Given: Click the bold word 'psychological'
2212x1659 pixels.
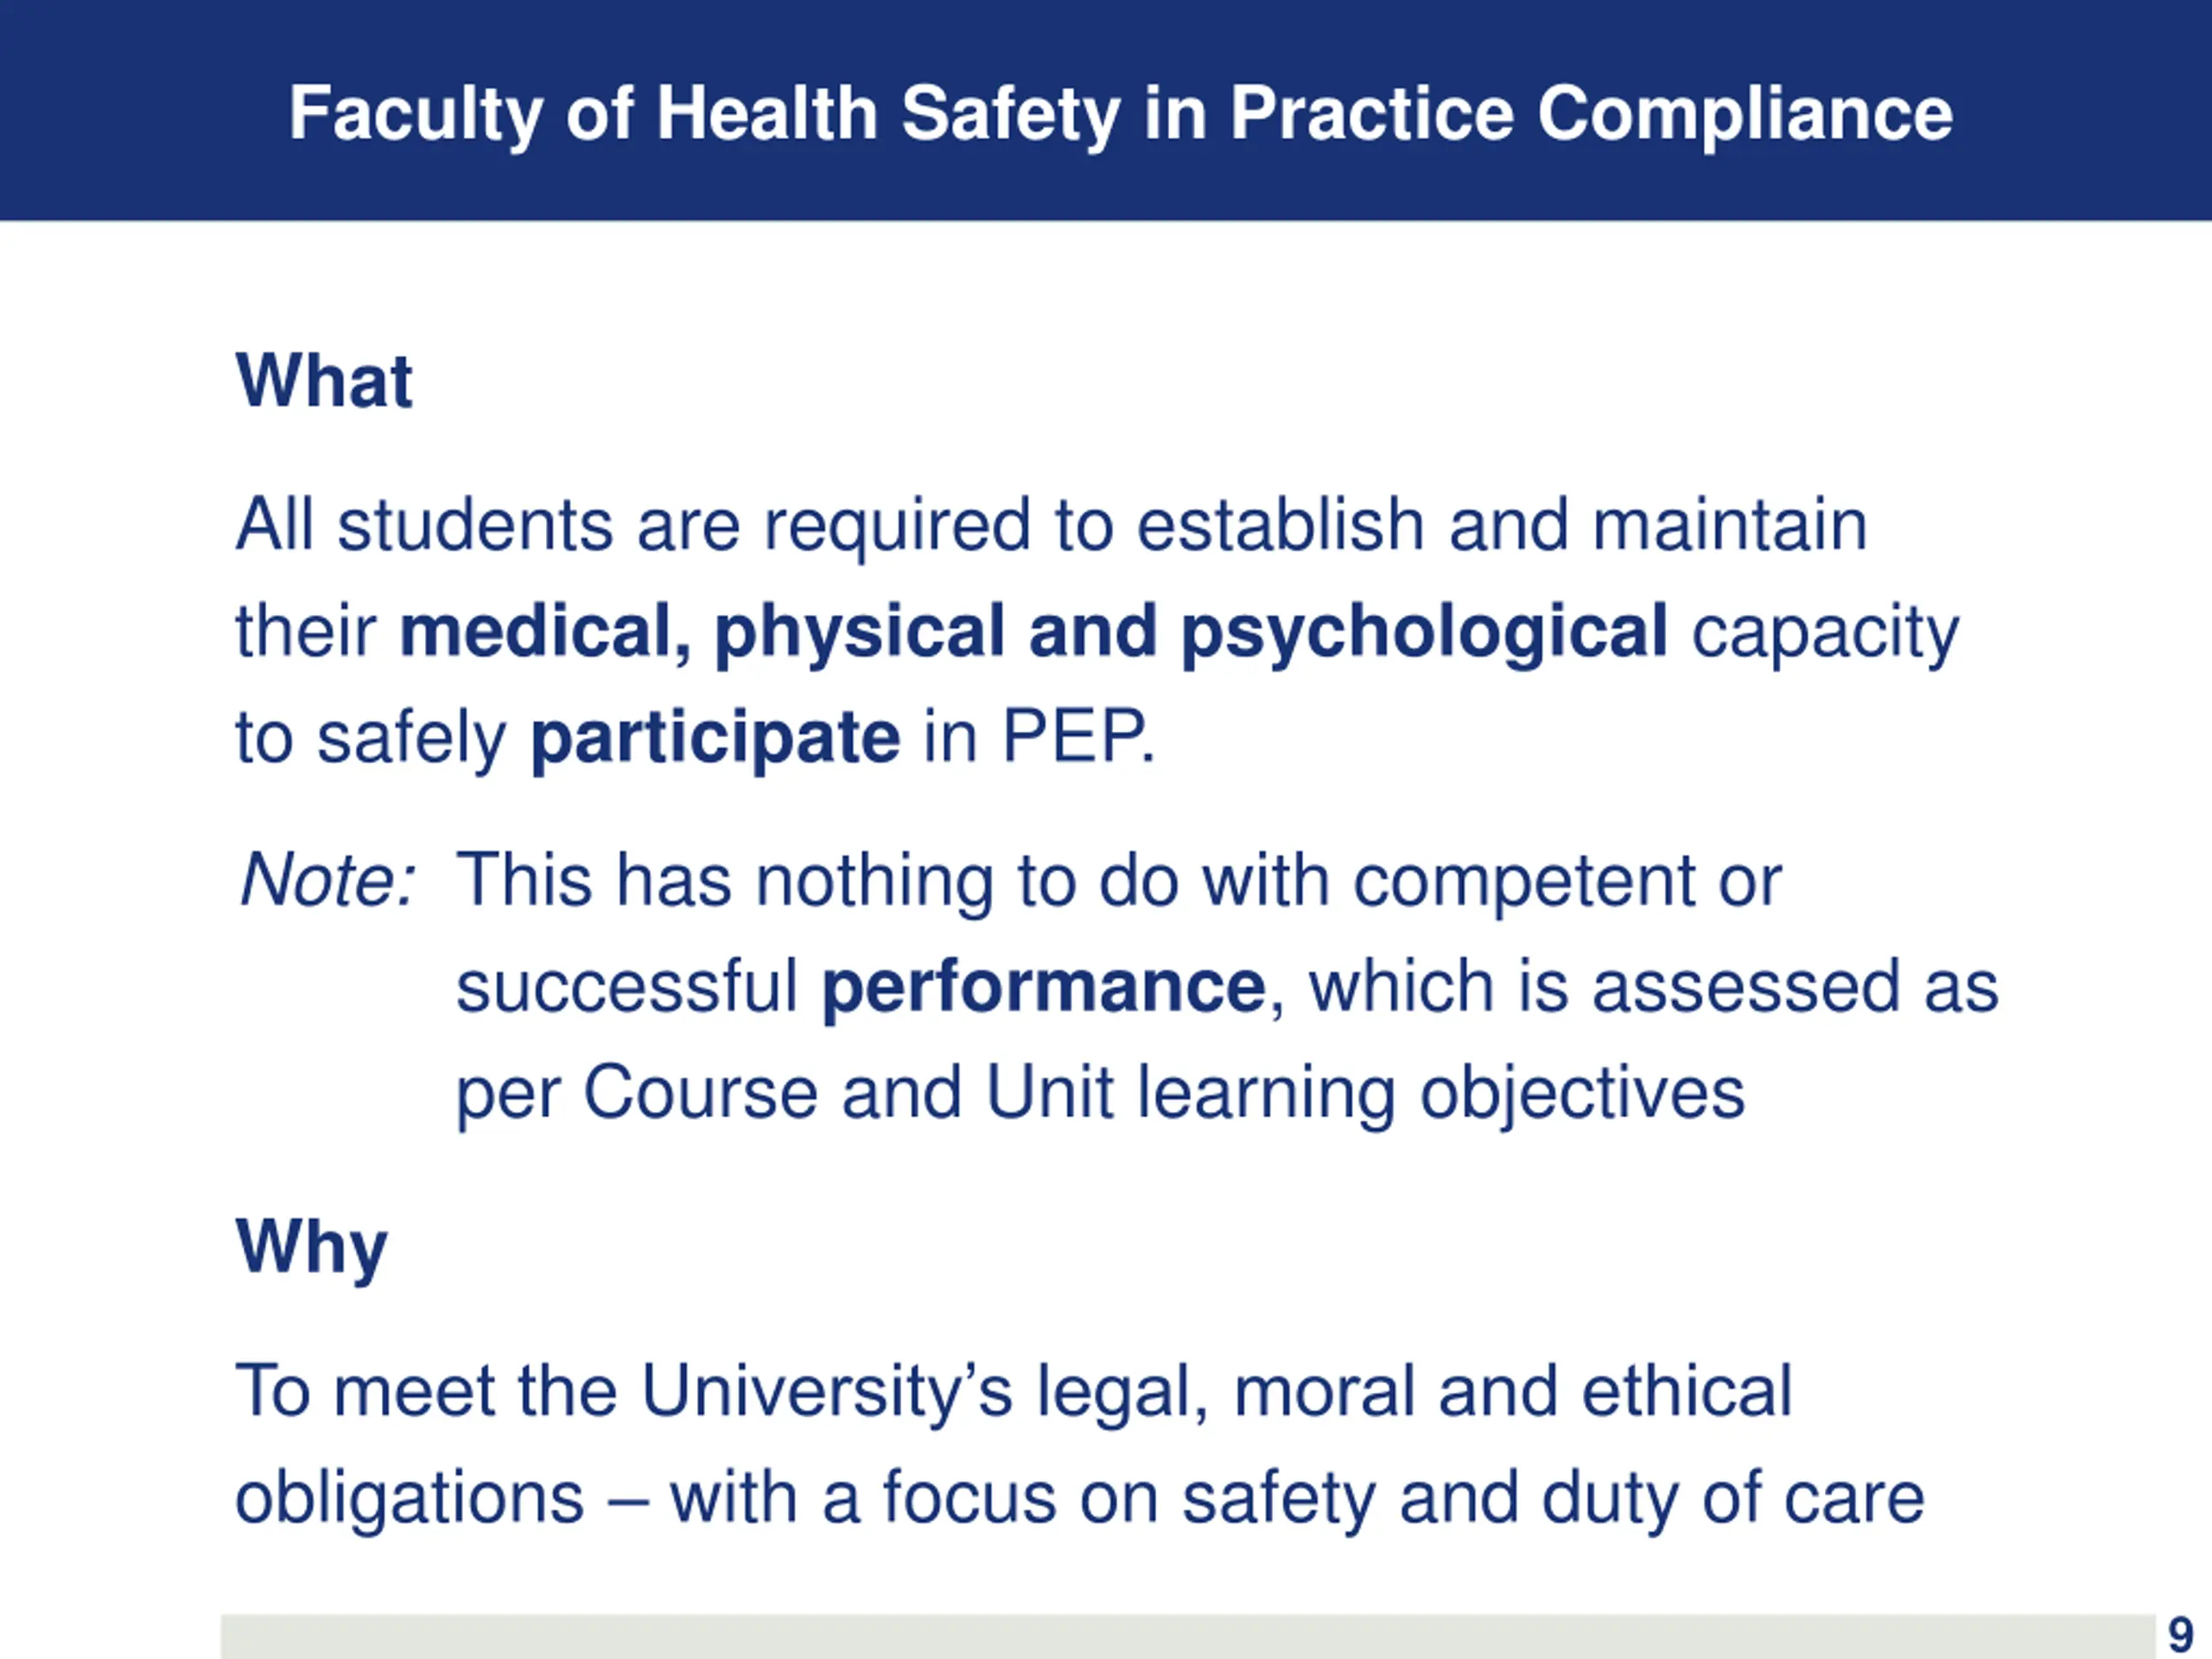Looking at the screenshot, I should [1424, 632].
